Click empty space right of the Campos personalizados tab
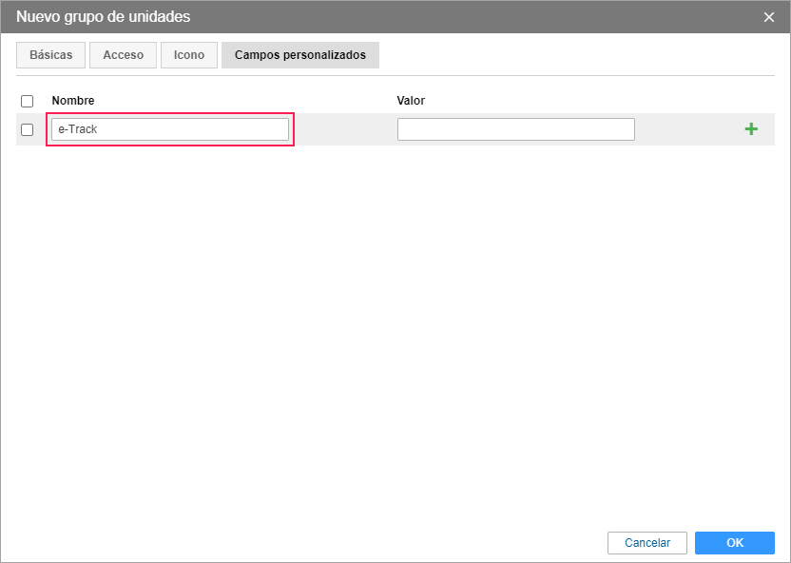 pyautogui.click(x=570, y=55)
